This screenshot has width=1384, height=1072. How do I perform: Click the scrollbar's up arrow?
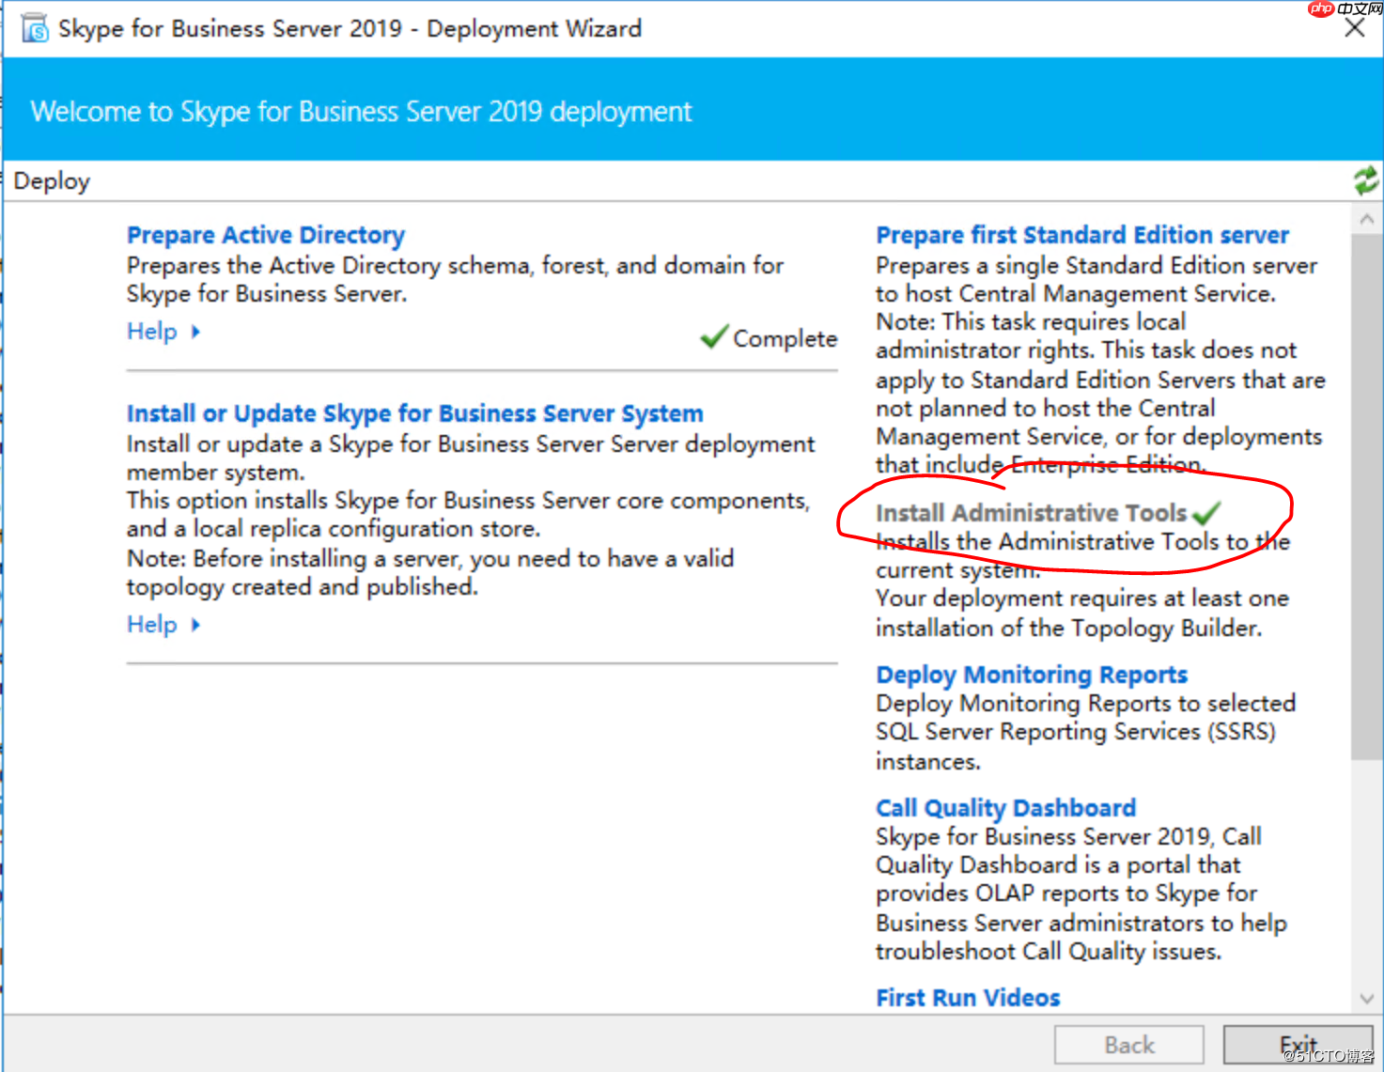1366,218
